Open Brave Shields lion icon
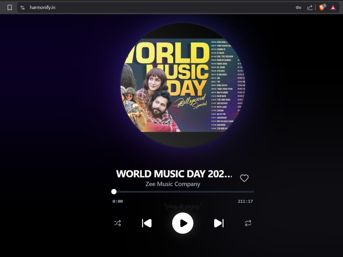Viewport: 343px width, 257px height. [322, 8]
